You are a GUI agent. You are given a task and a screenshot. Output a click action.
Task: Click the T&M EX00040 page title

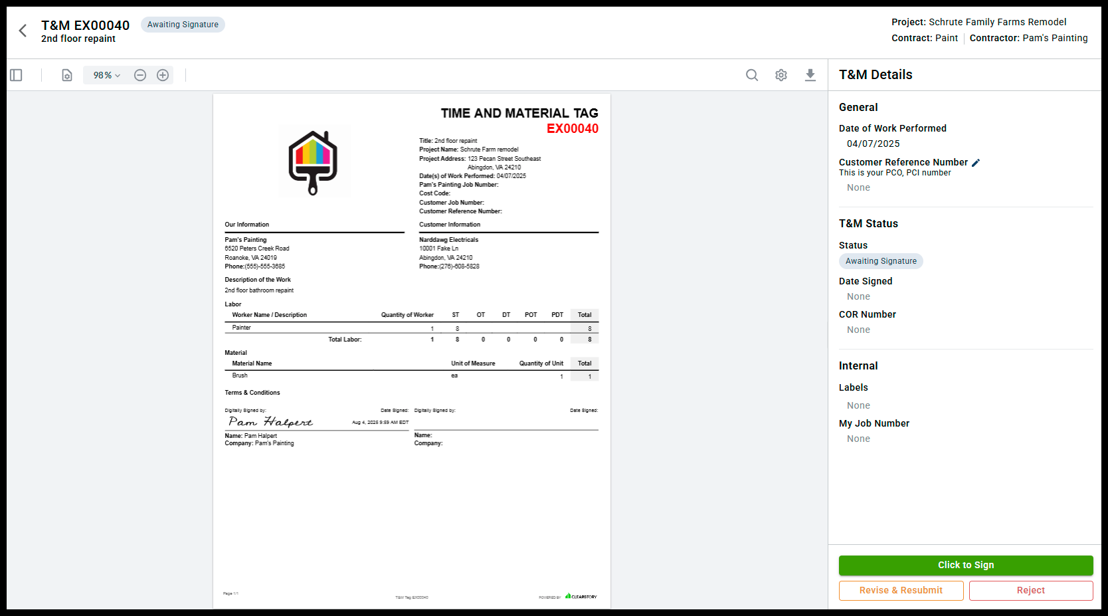[x=85, y=25]
